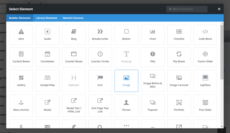The height and width of the screenshot is (133, 230).
Task: Insert the Portfolio element
Action: click(x=179, y=105)
